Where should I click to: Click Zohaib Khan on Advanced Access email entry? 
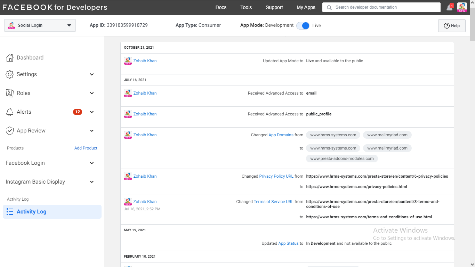click(145, 93)
